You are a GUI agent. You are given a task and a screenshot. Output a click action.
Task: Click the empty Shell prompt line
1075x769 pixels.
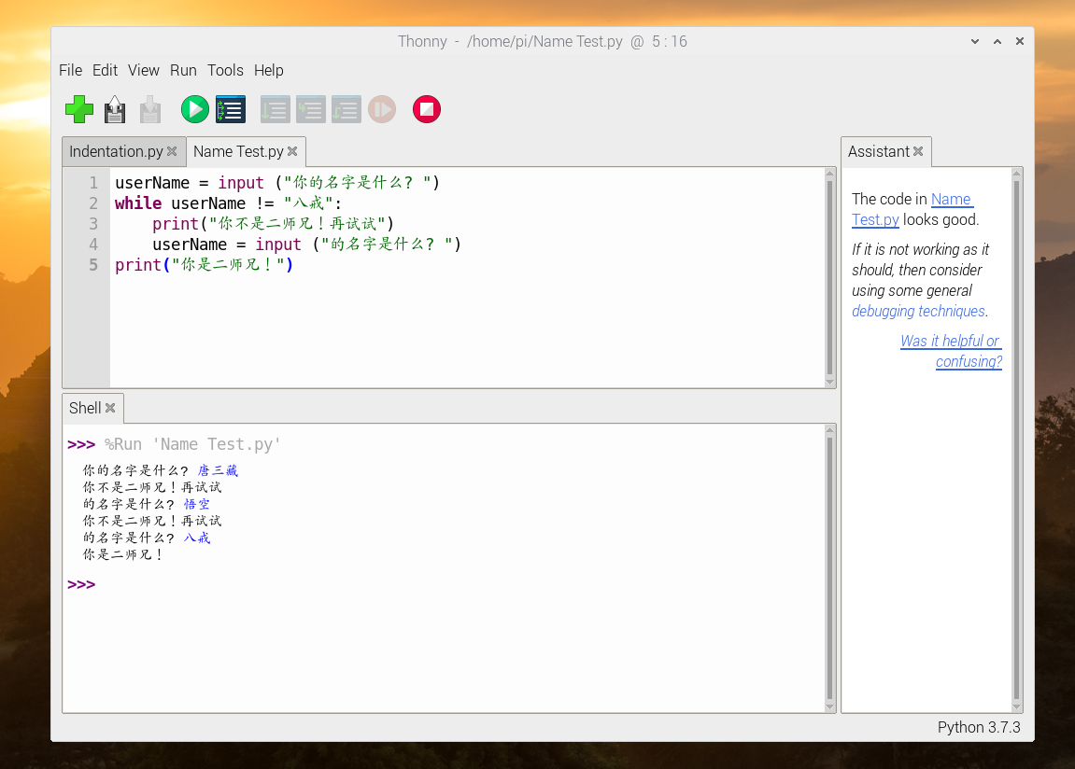(280, 585)
